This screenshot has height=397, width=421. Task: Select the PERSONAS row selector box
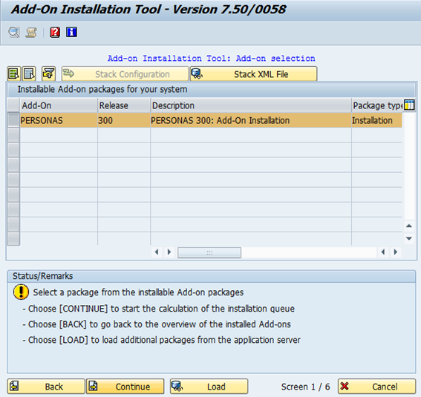click(x=13, y=120)
